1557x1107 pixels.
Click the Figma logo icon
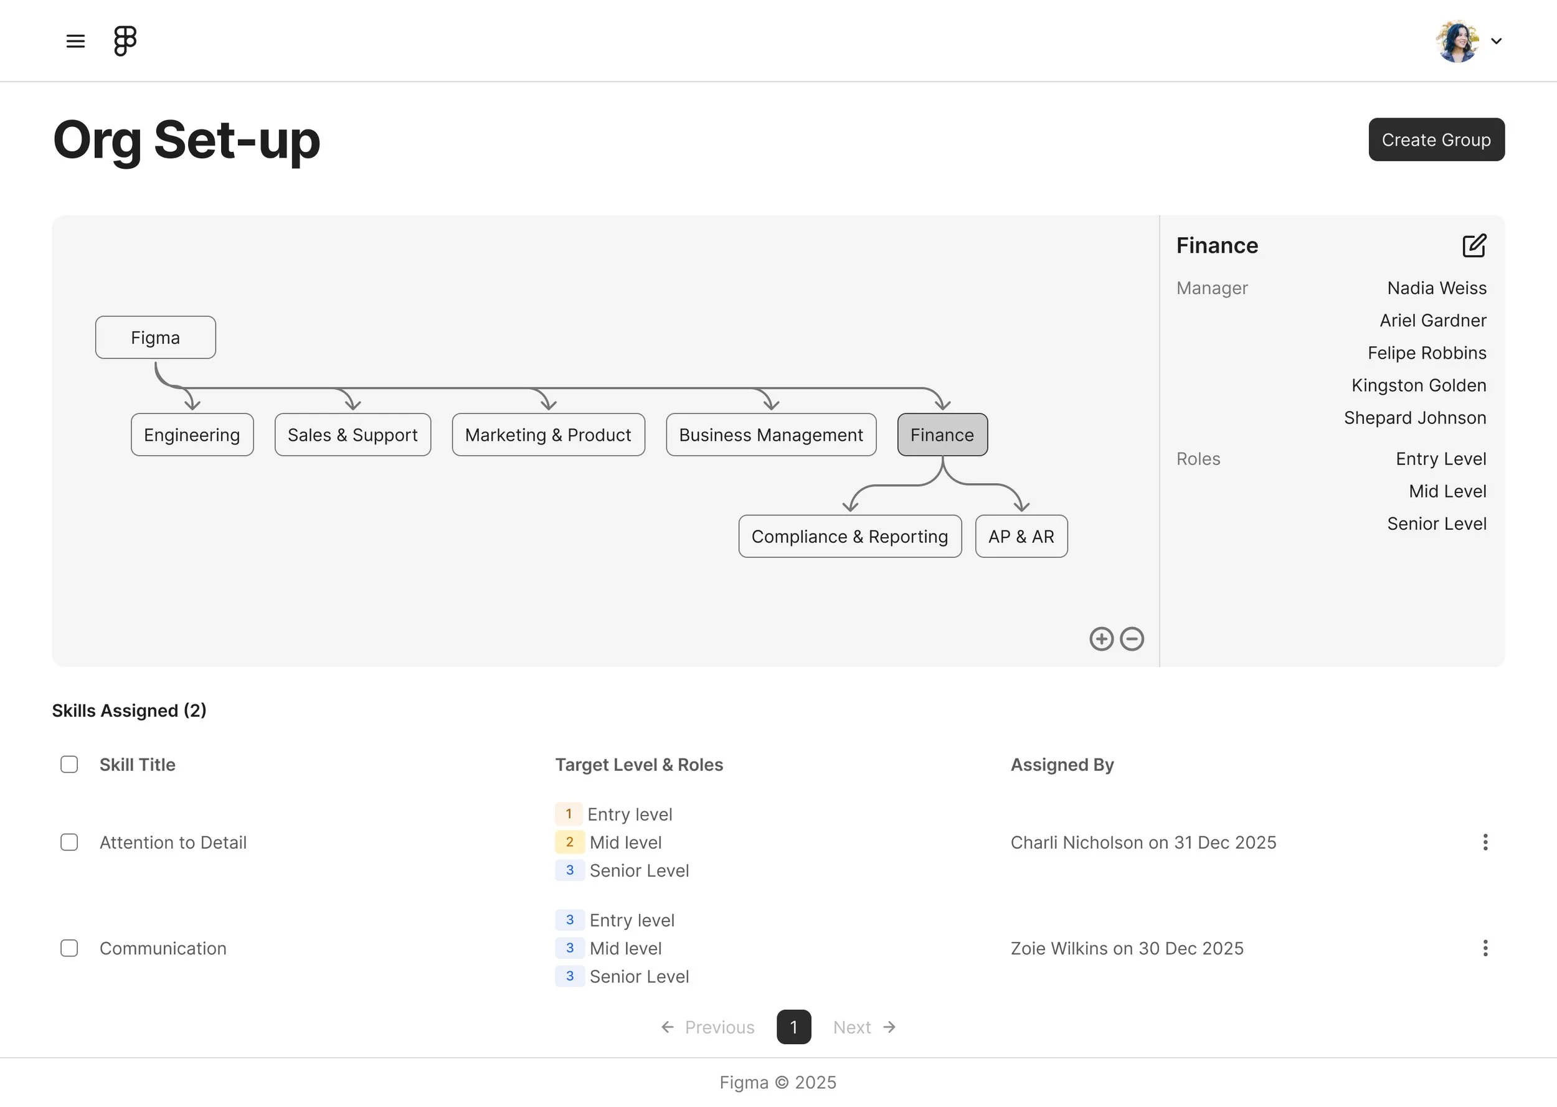(125, 41)
